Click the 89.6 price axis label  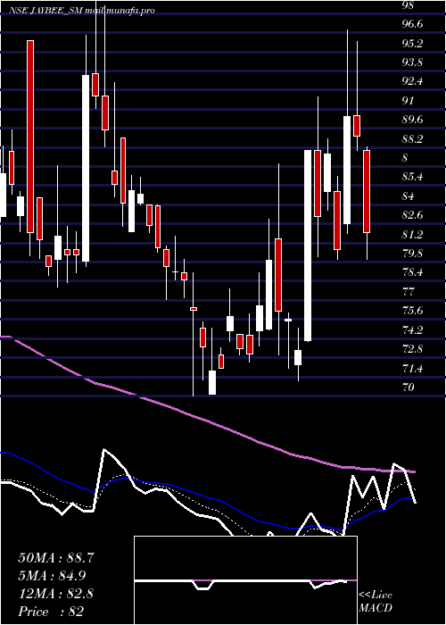(x=412, y=120)
